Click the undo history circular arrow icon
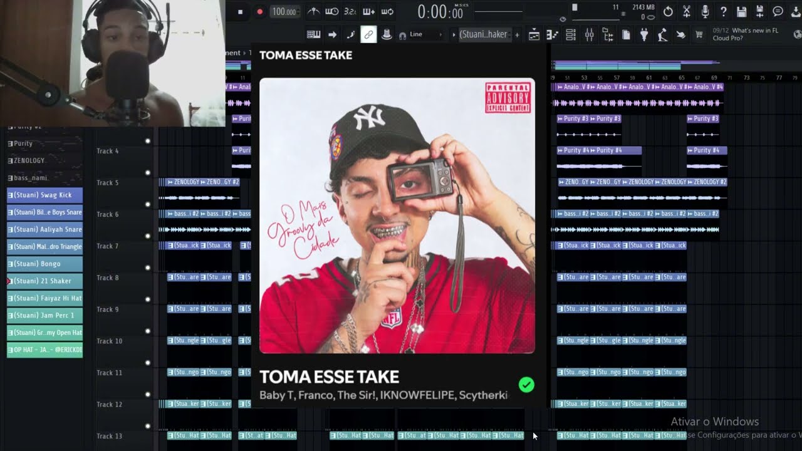The image size is (802, 451). [x=668, y=11]
